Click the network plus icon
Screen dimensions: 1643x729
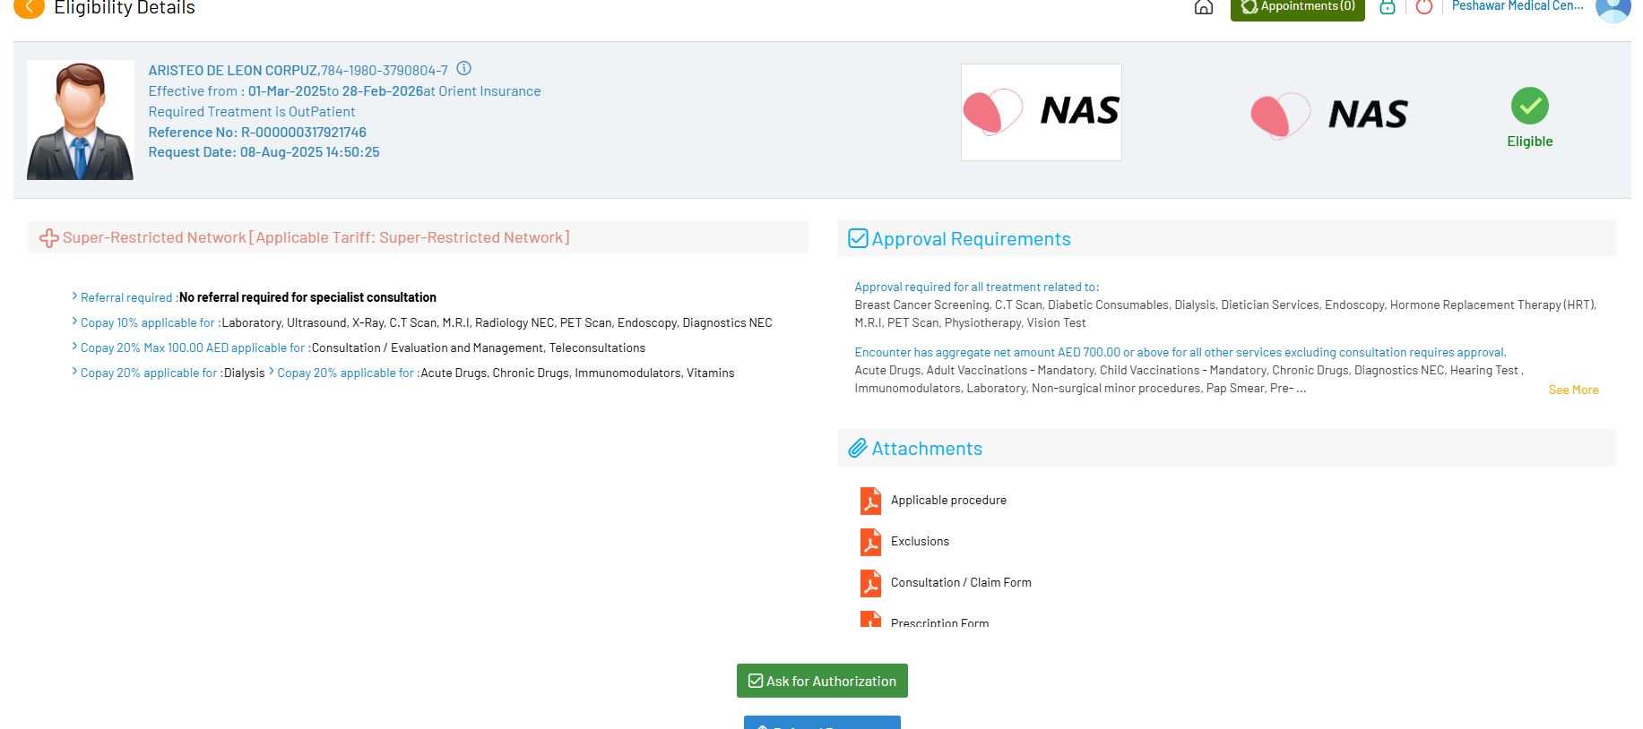point(49,238)
